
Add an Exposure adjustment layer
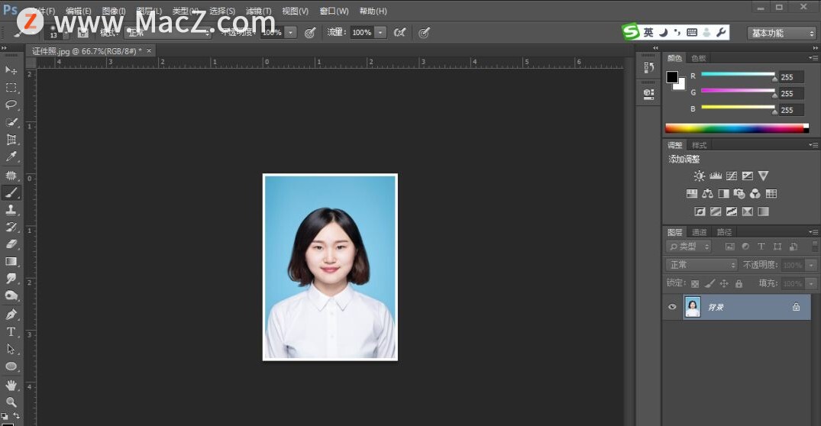pos(747,176)
